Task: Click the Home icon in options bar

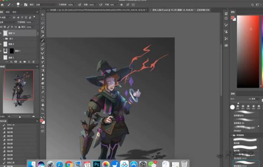Action: 2,5
